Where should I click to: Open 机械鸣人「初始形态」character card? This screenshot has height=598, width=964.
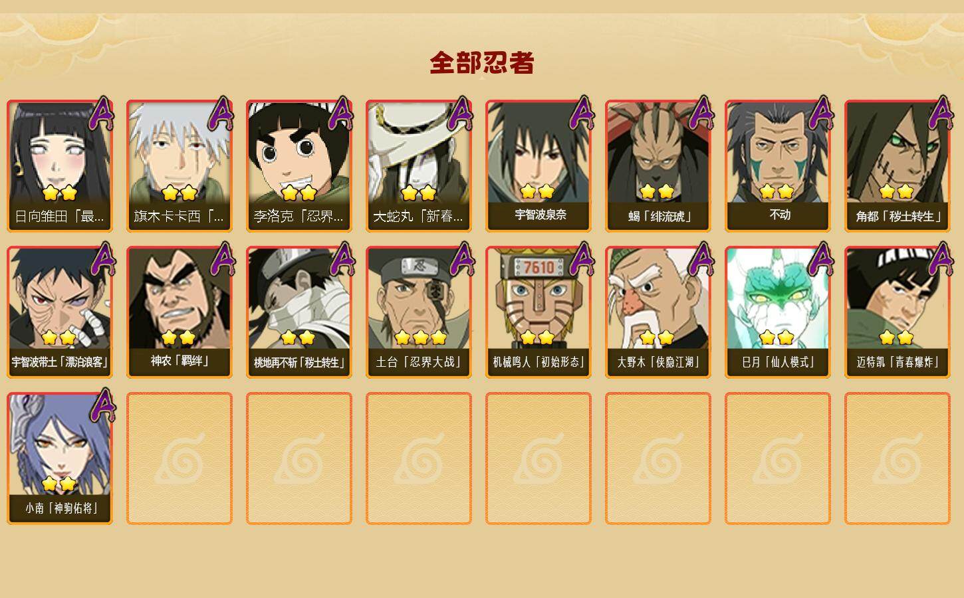point(539,312)
